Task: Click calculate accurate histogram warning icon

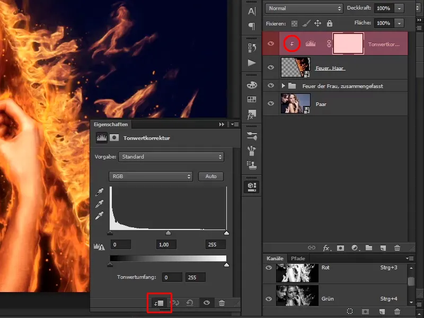Action: point(99,246)
